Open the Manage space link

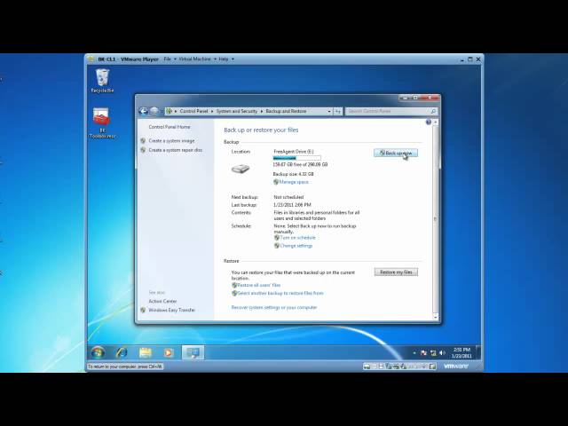[x=294, y=182]
